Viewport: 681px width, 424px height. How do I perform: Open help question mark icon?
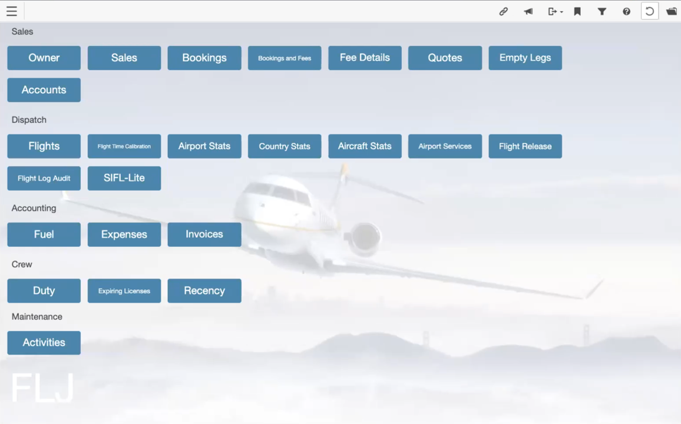click(x=626, y=12)
